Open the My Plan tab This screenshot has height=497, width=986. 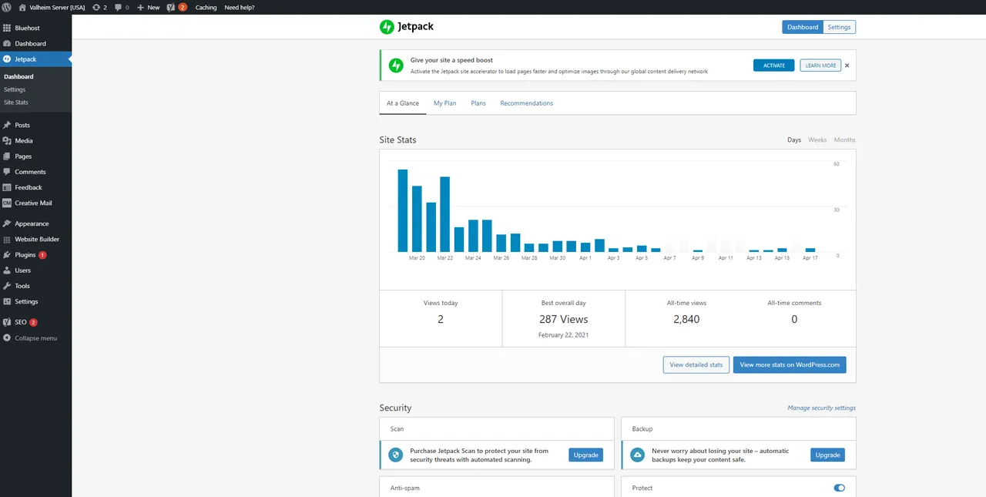click(444, 103)
